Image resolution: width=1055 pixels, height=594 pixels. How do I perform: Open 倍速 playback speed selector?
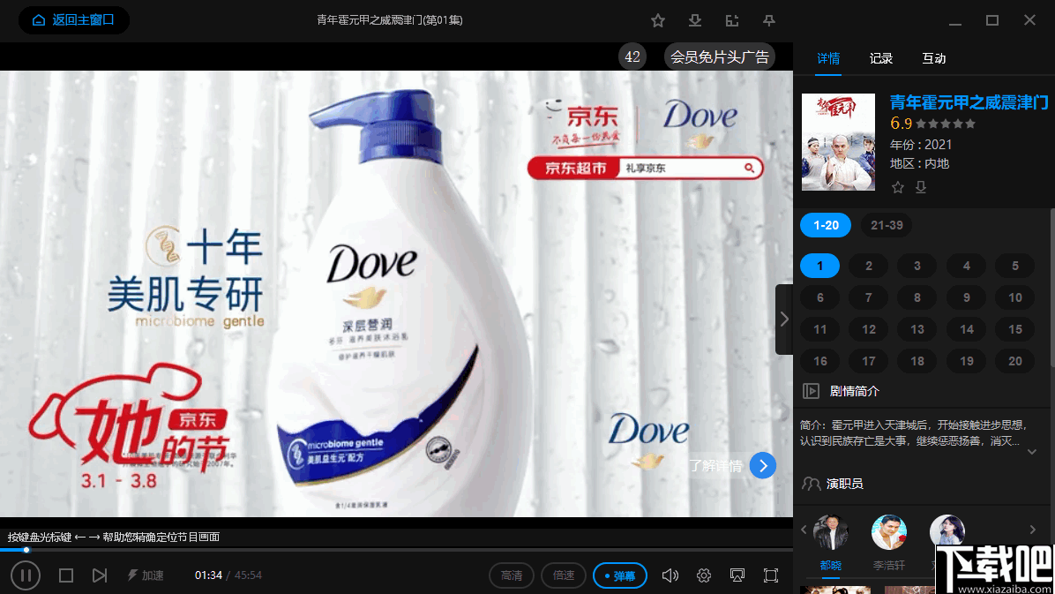[x=564, y=575]
